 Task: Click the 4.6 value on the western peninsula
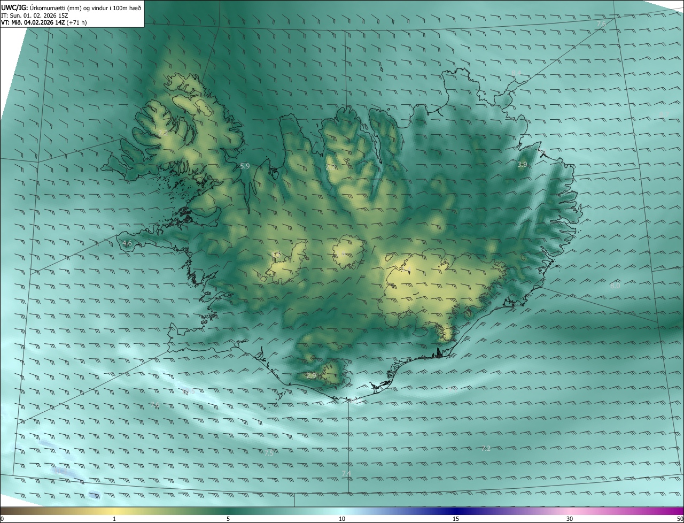127,243
